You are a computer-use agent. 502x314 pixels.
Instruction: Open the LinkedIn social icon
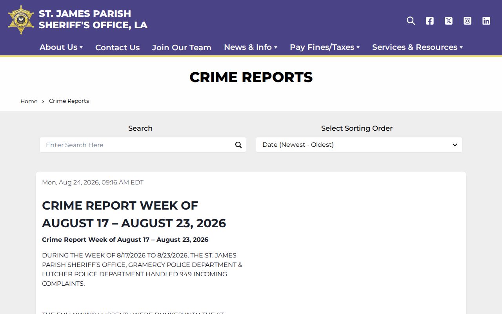pyautogui.click(x=486, y=21)
